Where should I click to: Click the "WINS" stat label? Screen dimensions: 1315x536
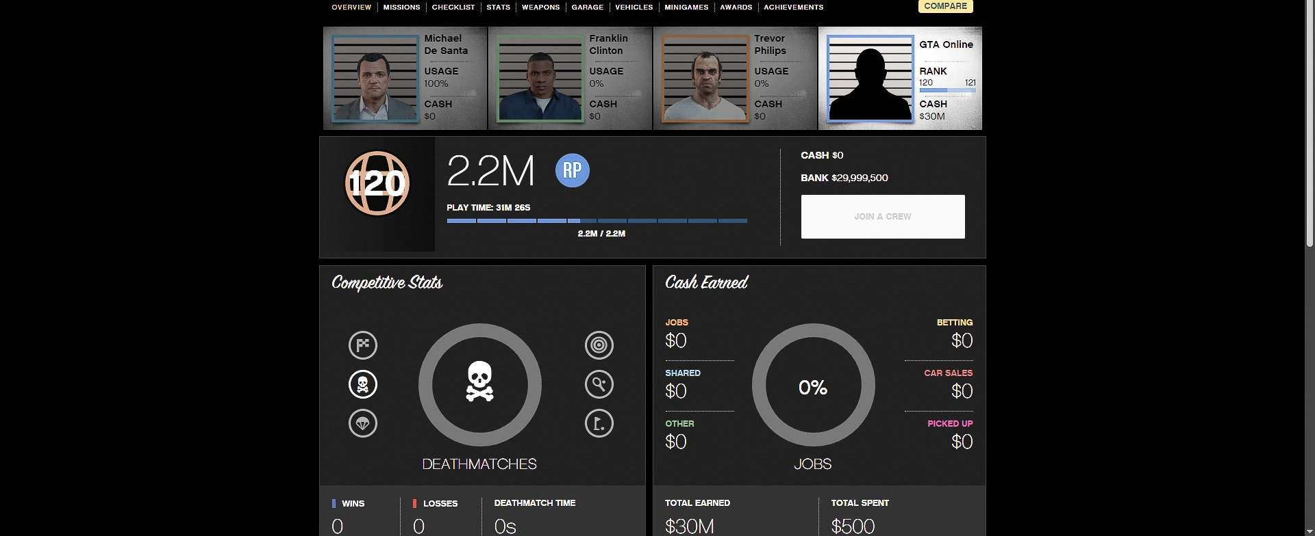pyautogui.click(x=353, y=504)
